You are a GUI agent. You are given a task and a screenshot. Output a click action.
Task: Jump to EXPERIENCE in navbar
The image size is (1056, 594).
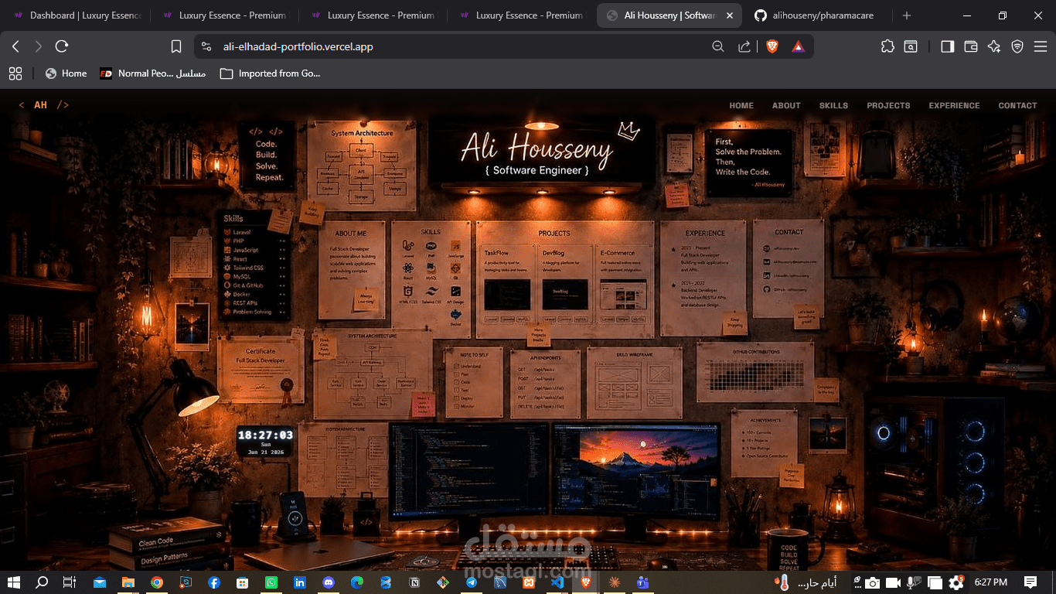954,105
